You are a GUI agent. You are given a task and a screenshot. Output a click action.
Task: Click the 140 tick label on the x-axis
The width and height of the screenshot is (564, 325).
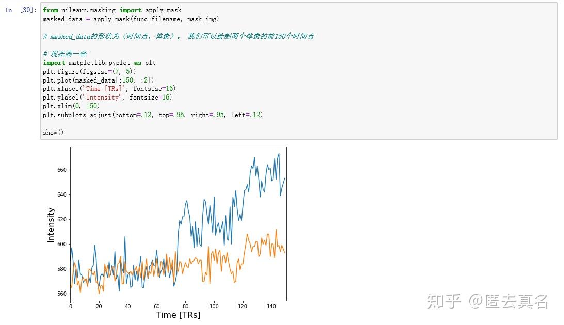click(272, 306)
